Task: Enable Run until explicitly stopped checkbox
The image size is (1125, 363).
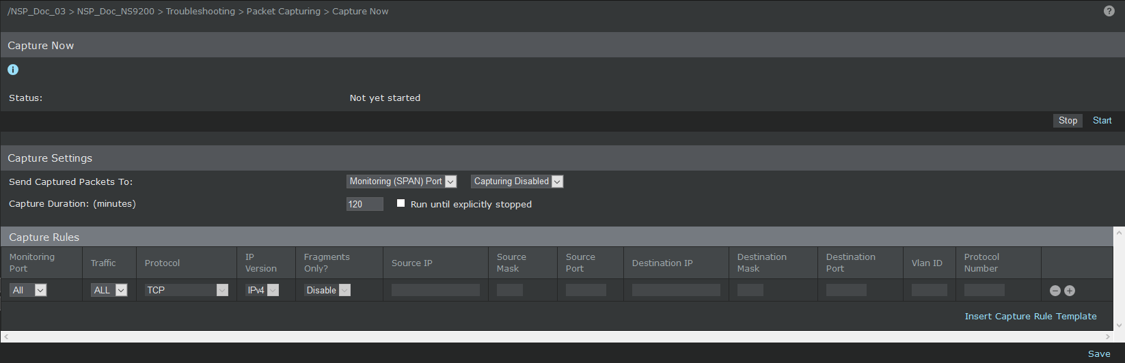Action: coord(401,203)
